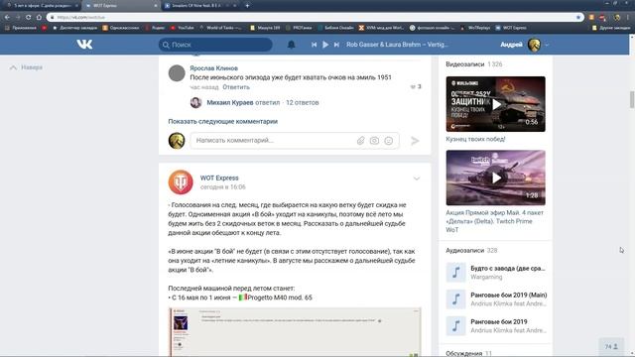Open Михаил Кураев profile link
The width and height of the screenshot is (635, 357).
[x=230, y=102]
